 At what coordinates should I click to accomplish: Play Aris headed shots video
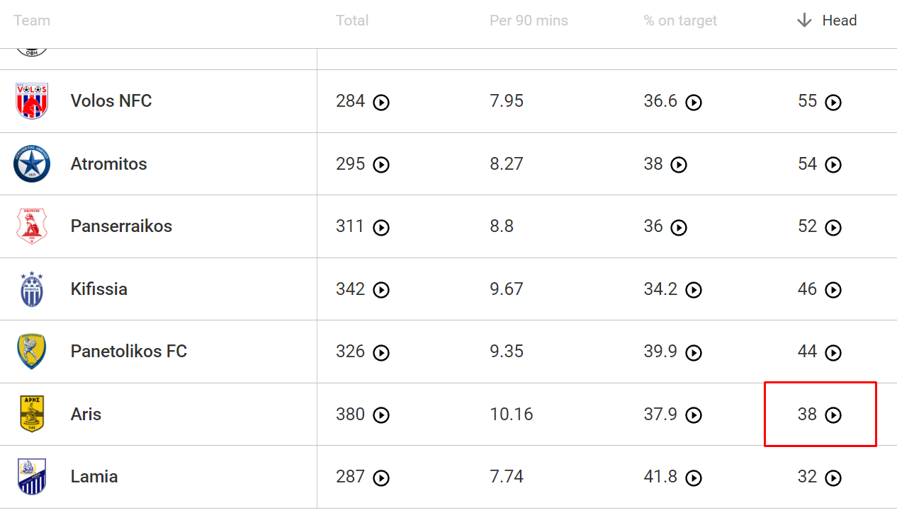point(833,415)
